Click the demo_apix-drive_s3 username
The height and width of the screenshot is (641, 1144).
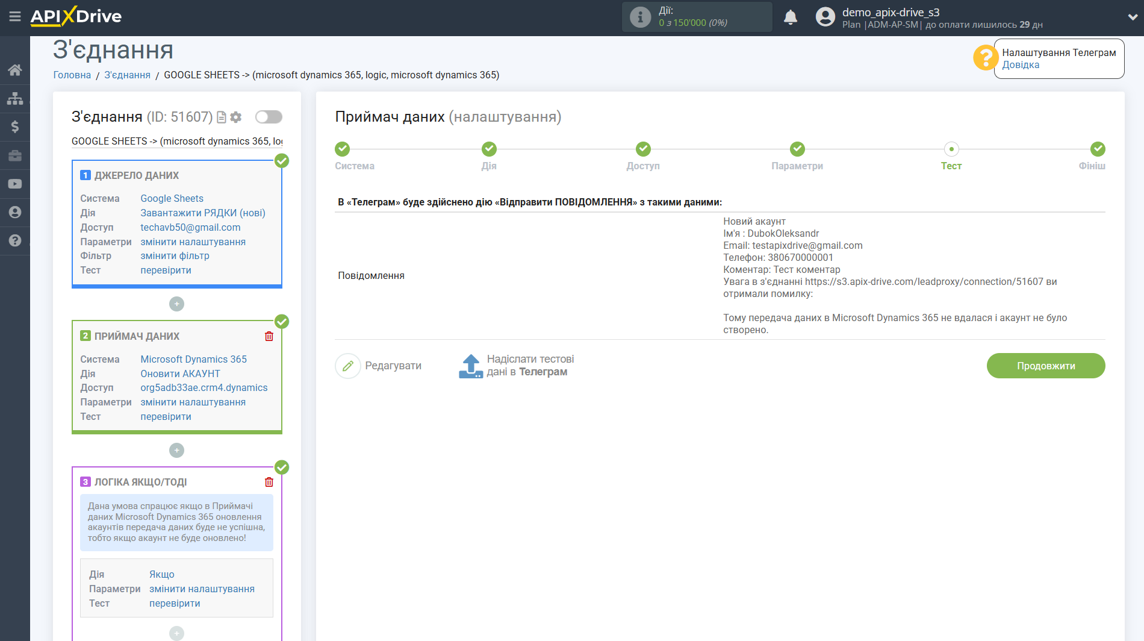point(891,12)
